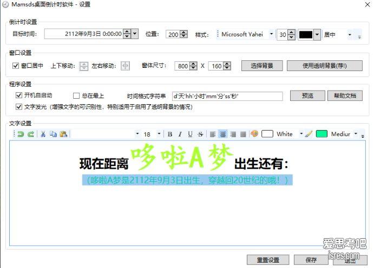This screenshot has width=374, height=268.
Task: Click the time format string field
Action: (227, 96)
